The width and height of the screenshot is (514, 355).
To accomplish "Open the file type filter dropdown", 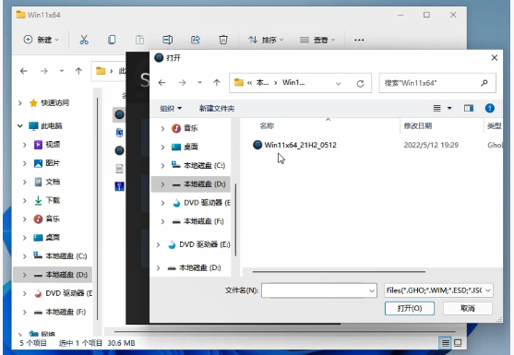I will click(438, 290).
